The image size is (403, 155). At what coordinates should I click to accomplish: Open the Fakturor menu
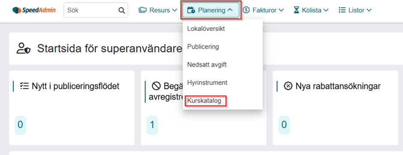pyautogui.click(x=263, y=10)
